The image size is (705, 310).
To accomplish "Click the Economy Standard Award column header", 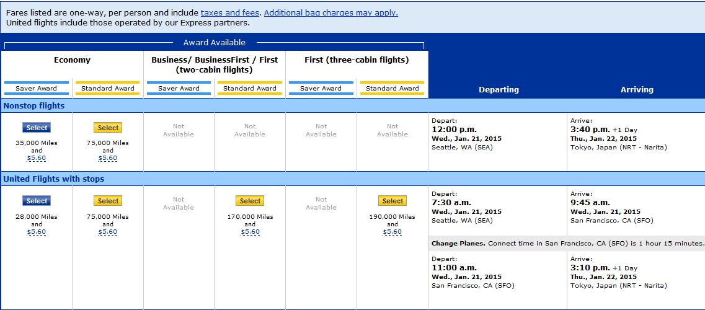I will click(108, 88).
